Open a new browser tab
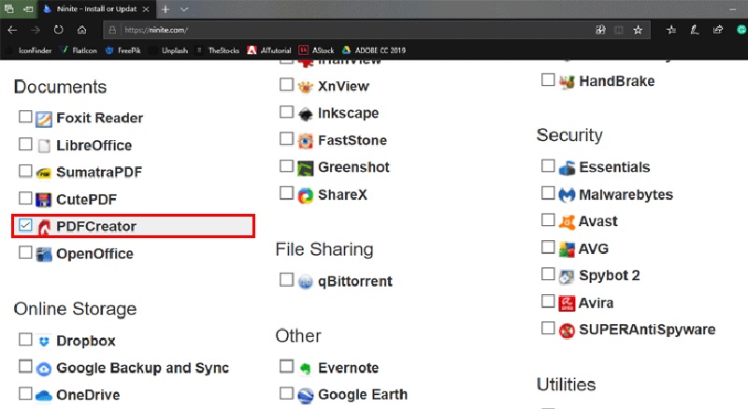Screen dimensions: 748x409 [x=165, y=8]
